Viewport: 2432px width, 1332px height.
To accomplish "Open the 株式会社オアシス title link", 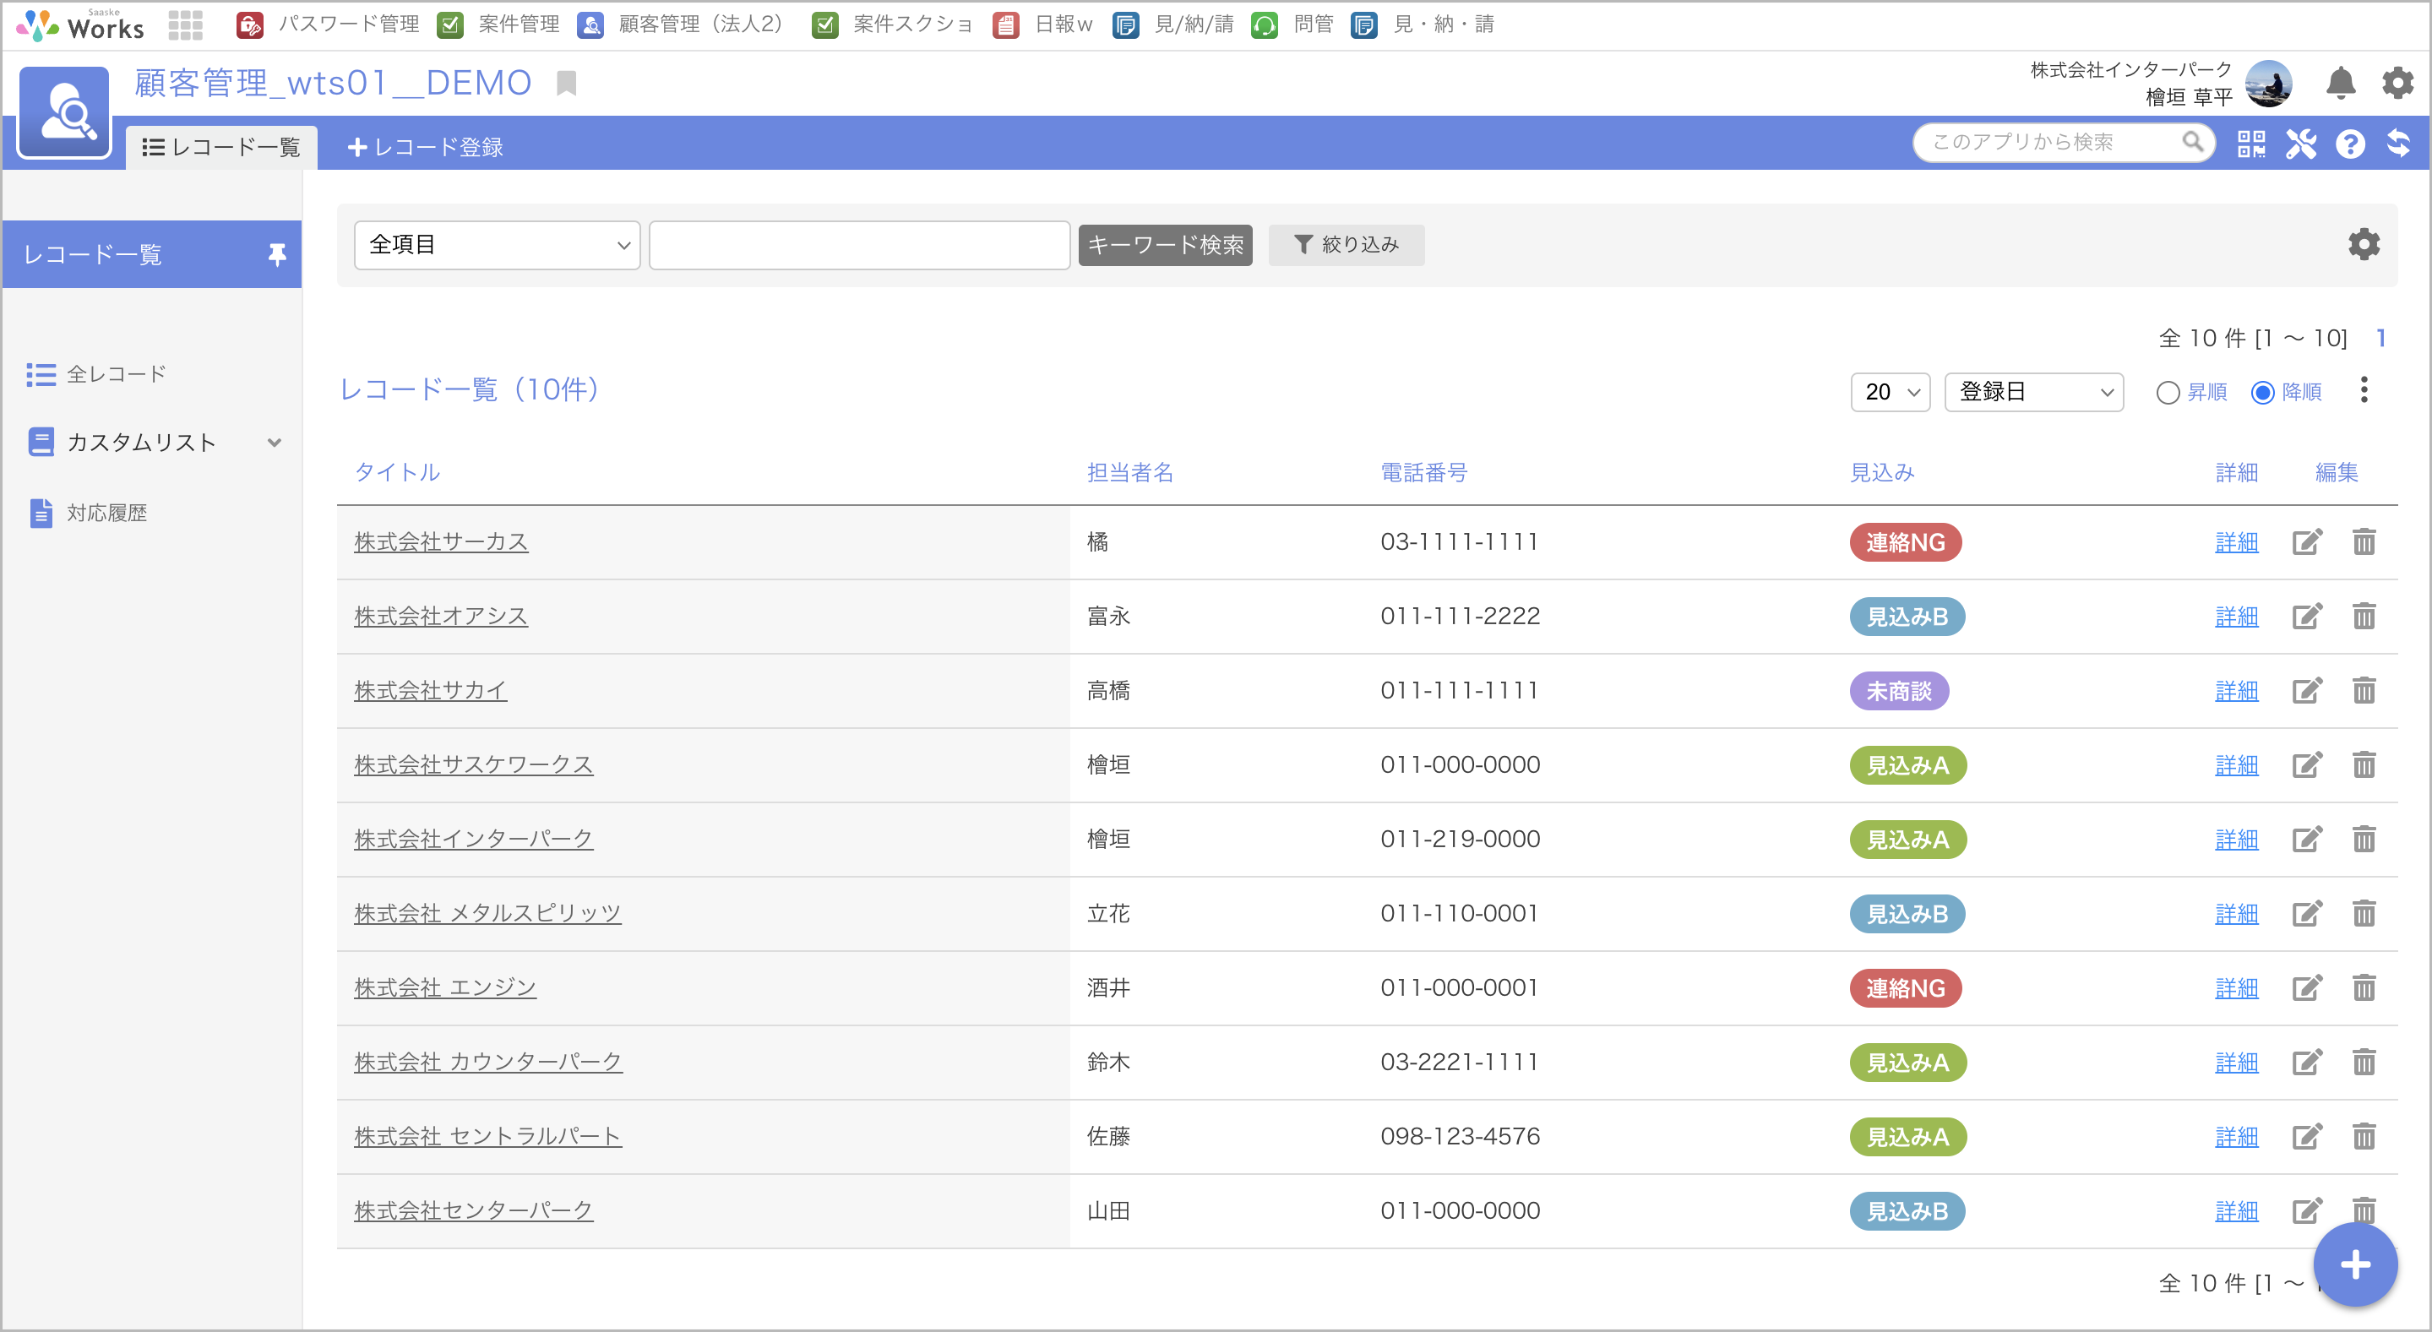I will (441, 617).
